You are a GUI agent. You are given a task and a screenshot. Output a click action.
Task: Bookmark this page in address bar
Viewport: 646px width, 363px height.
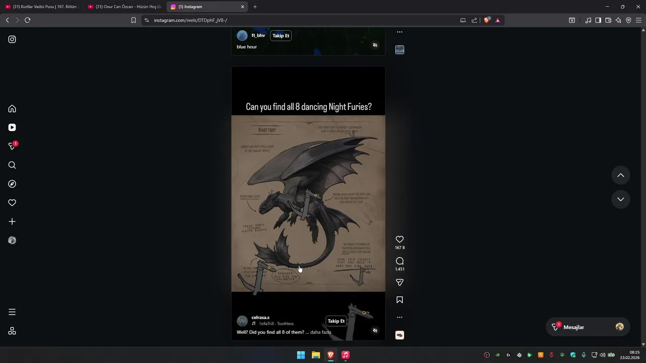[133, 20]
